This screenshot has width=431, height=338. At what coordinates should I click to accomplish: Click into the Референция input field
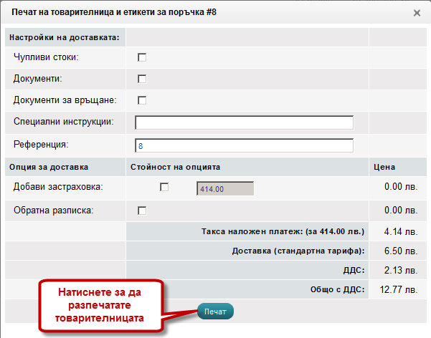tap(244, 145)
